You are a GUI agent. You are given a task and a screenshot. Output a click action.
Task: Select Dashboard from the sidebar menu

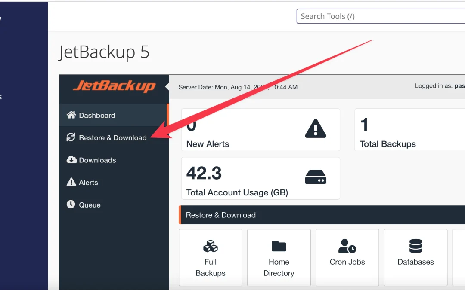coord(97,115)
